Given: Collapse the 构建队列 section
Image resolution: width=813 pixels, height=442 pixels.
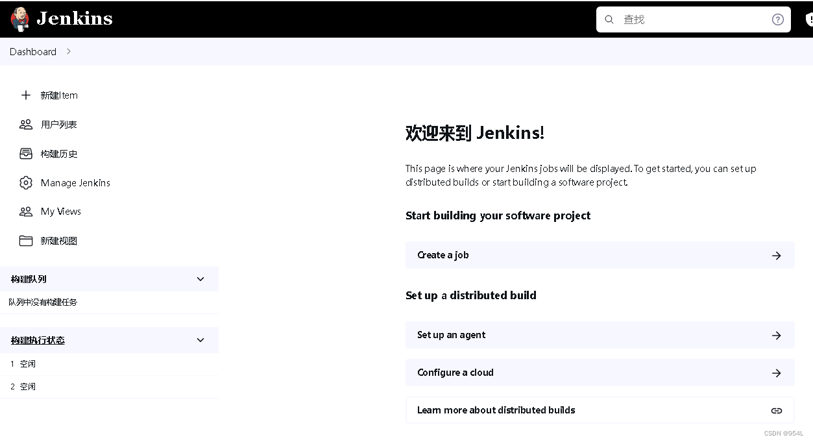Looking at the screenshot, I should point(200,278).
